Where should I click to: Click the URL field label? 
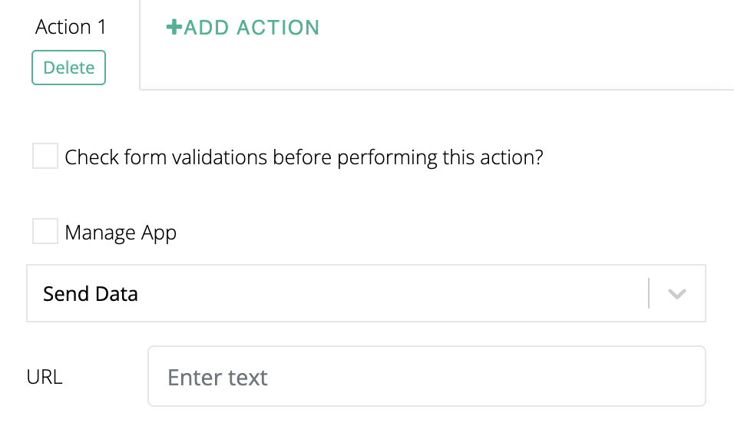click(x=45, y=377)
